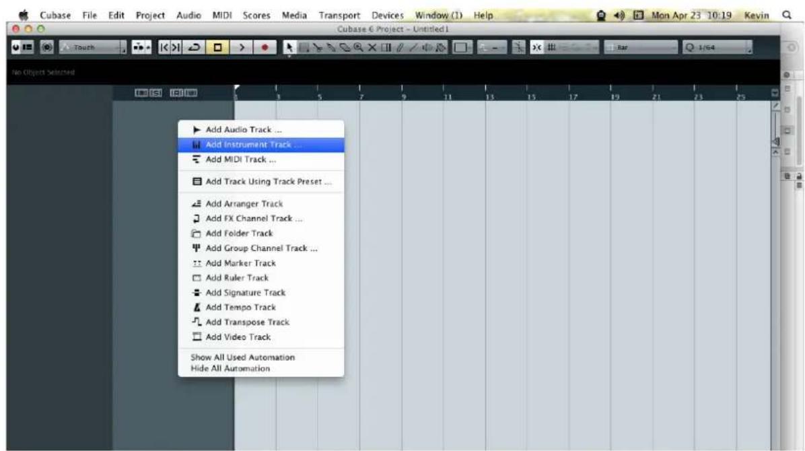
Task: Select Add Tempo Track entry
Action: 260,307
